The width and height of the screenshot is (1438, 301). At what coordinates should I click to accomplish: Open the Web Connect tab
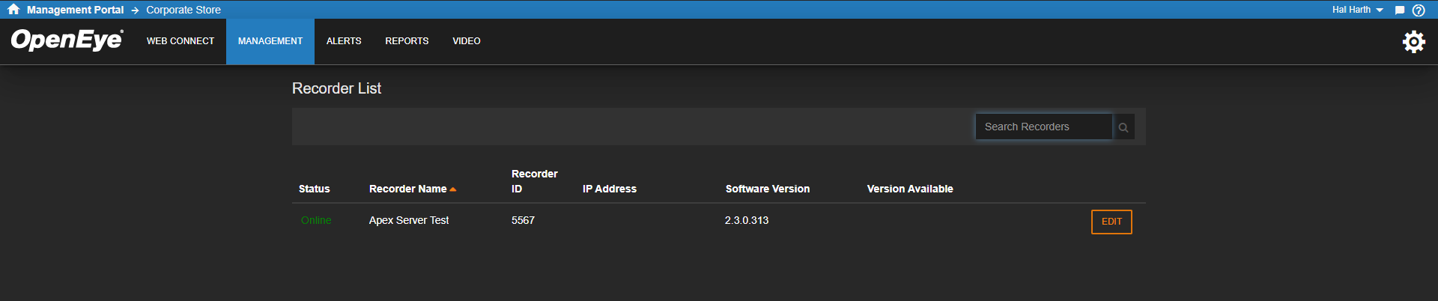(180, 41)
